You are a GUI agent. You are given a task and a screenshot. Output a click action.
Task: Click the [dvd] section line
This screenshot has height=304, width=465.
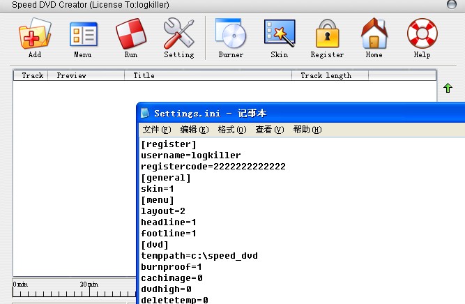[x=155, y=245]
